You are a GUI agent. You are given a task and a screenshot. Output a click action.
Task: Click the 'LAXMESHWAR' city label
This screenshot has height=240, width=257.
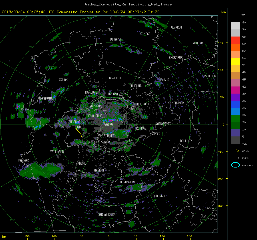pos(101,142)
